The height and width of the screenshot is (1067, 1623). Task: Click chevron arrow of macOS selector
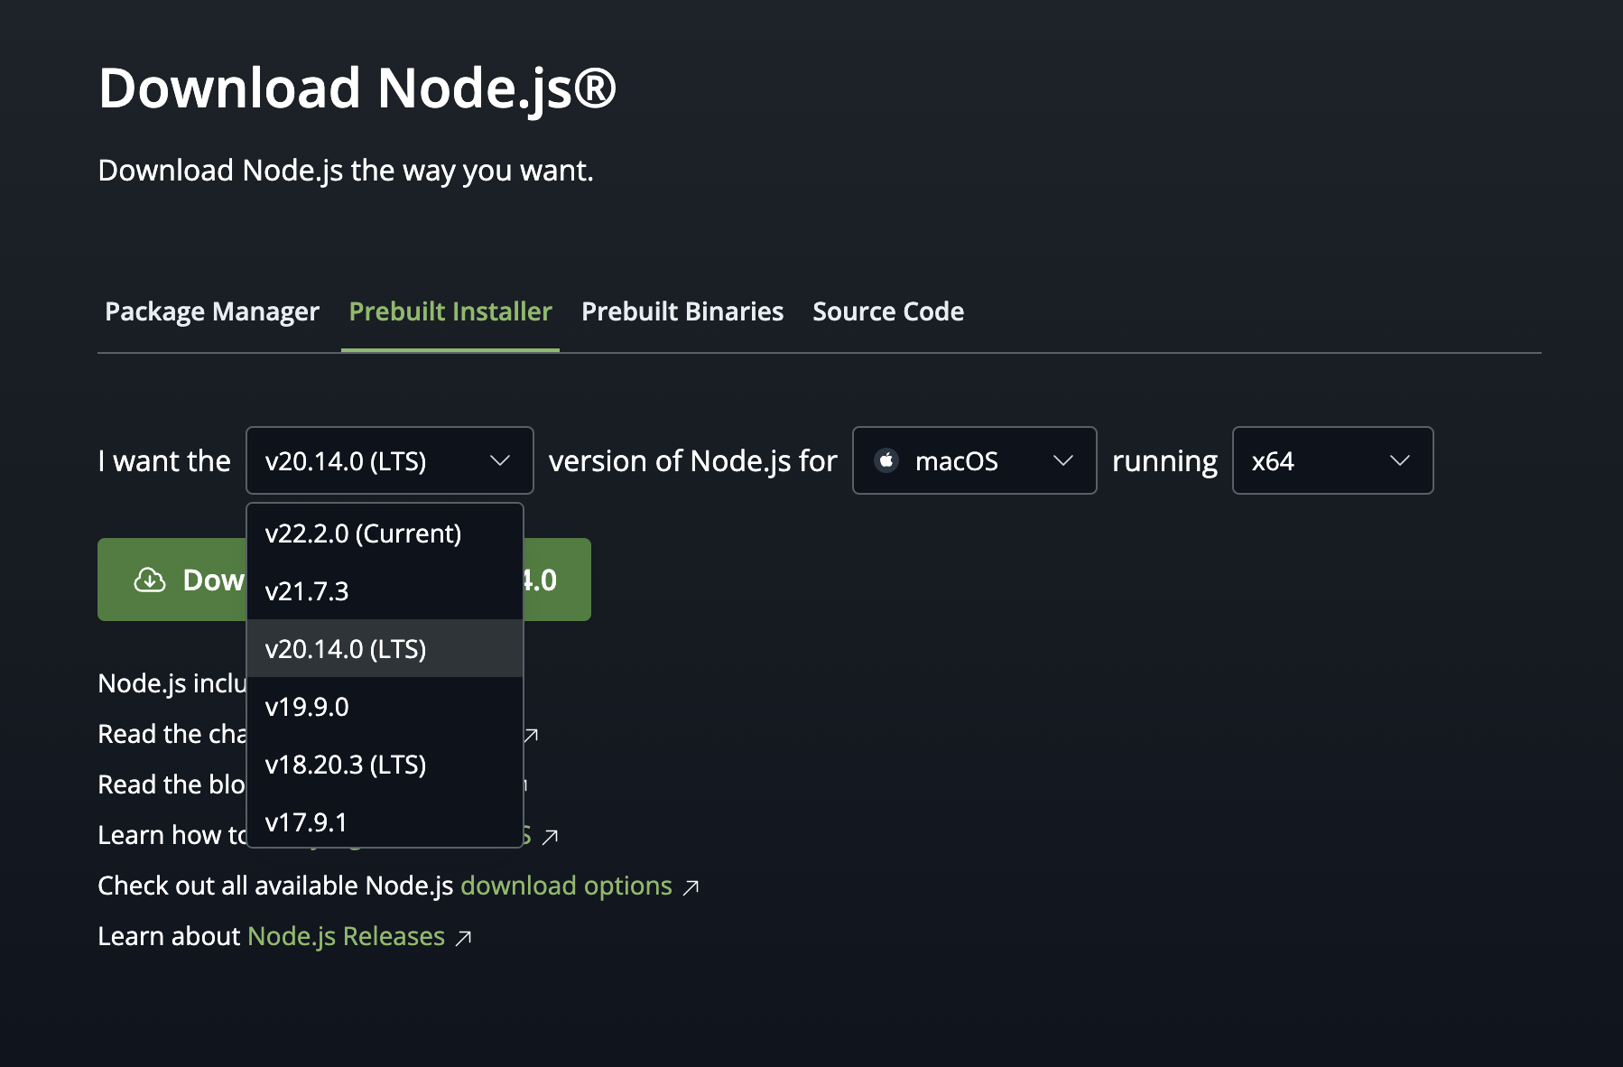click(x=1063, y=461)
